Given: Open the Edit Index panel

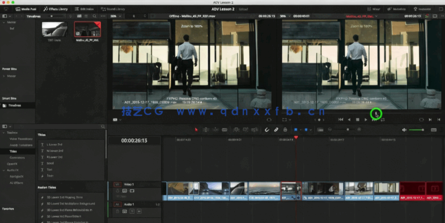Looking at the screenshot, I should click(84, 9).
